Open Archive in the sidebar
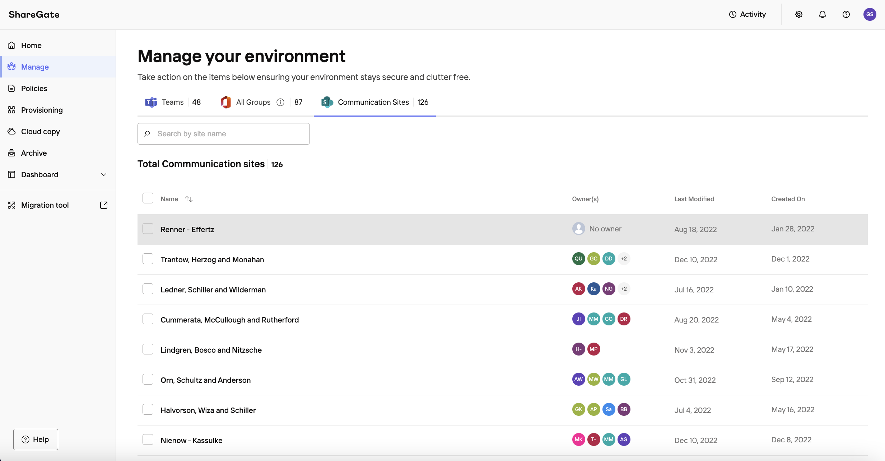Image resolution: width=885 pixels, height=461 pixels. tap(58, 153)
